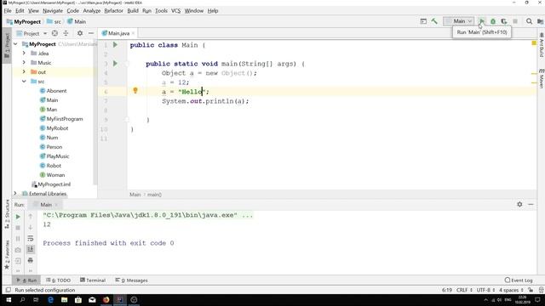Change 4 spaces indent setting

click(x=511, y=290)
